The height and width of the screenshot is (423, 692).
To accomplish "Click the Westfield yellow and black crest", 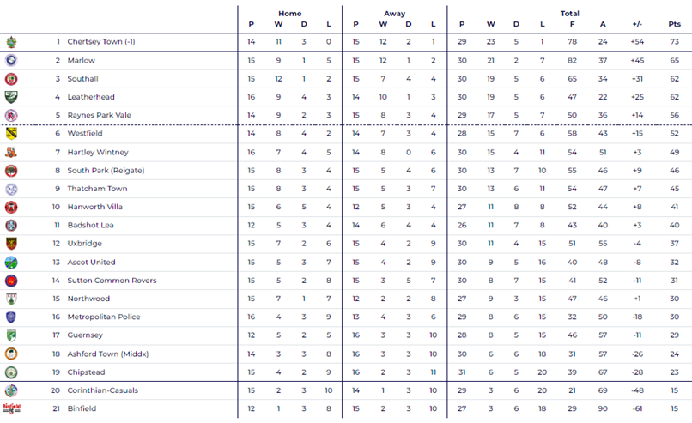I will pyautogui.click(x=11, y=134).
